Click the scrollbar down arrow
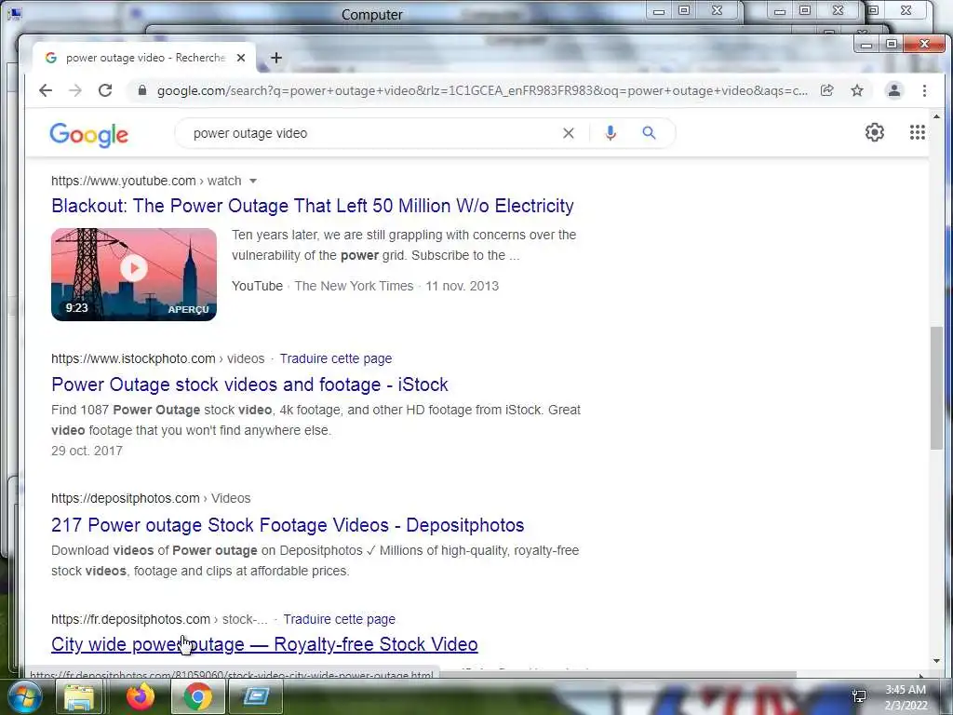This screenshot has height=715, width=953. [936, 661]
